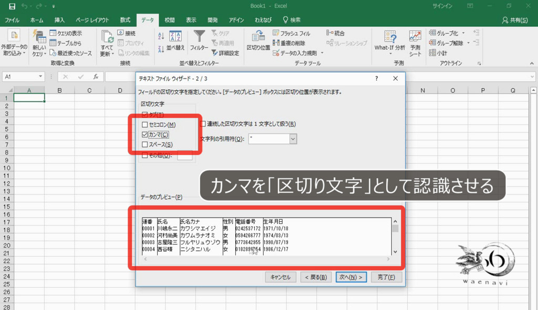Check 連続した区切り文字は1文字として扱う option
538x310 pixels.
[x=203, y=123]
